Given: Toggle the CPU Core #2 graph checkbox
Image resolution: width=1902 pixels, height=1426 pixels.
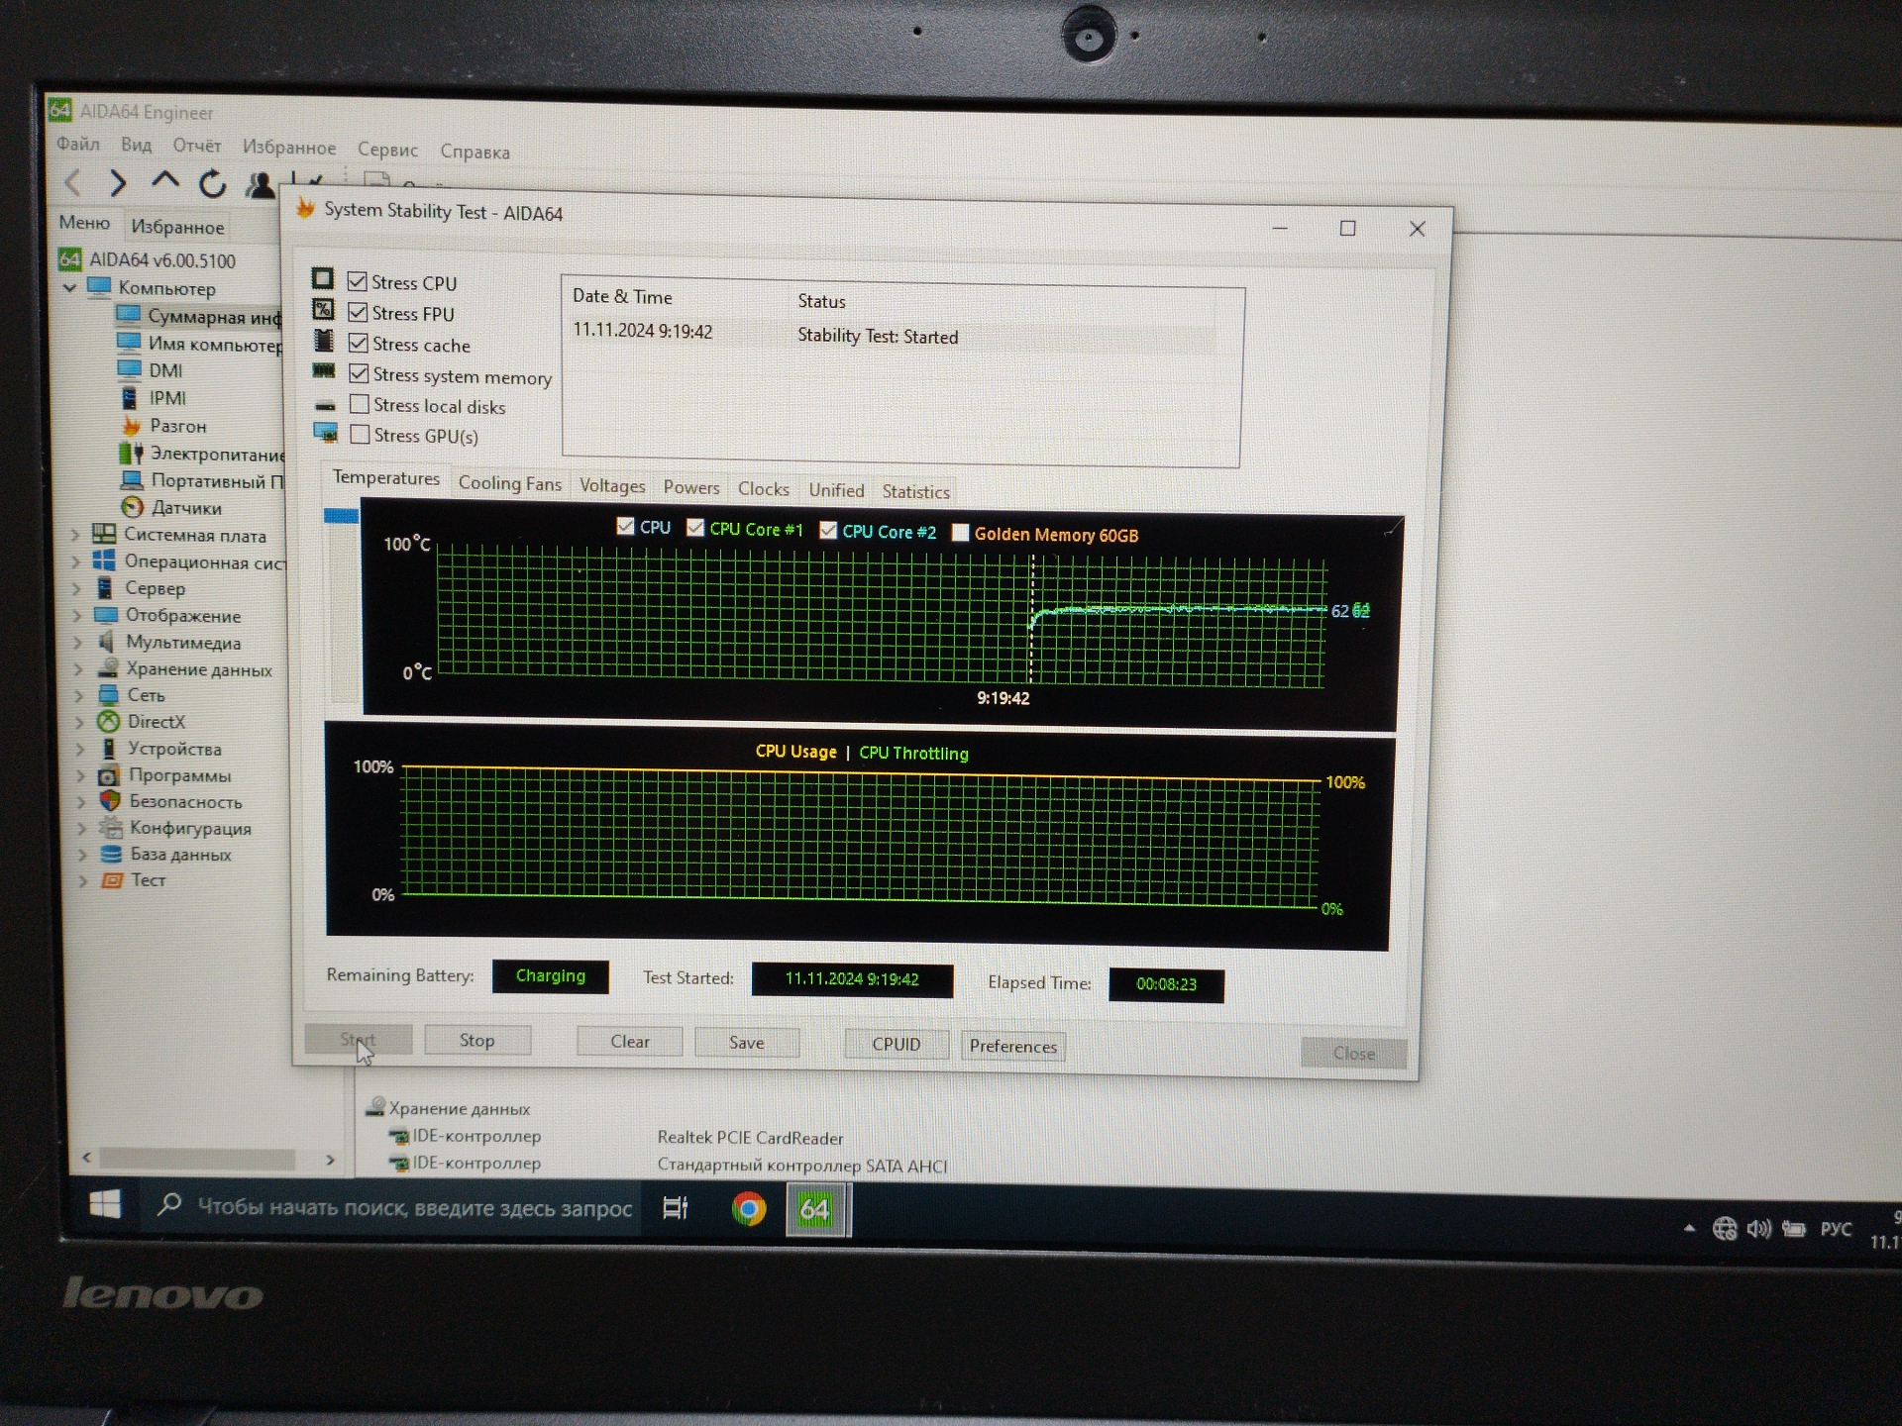Looking at the screenshot, I should tap(828, 531).
